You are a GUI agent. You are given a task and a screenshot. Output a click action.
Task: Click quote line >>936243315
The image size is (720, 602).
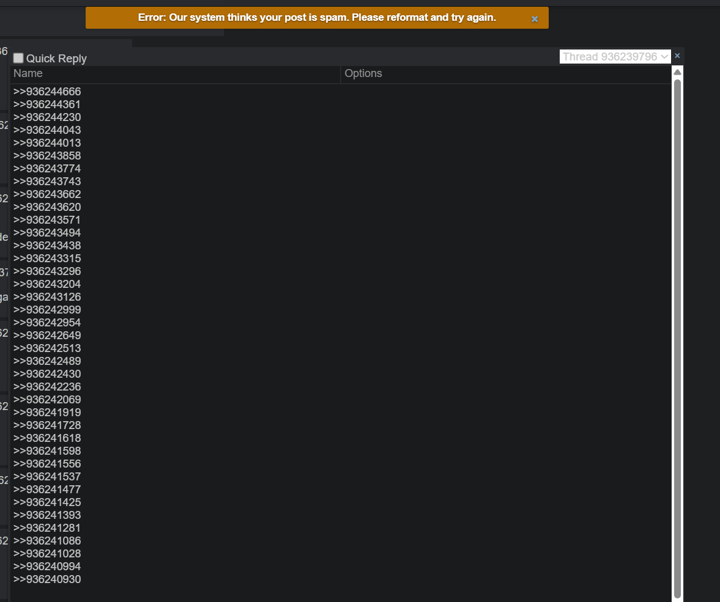(47, 259)
